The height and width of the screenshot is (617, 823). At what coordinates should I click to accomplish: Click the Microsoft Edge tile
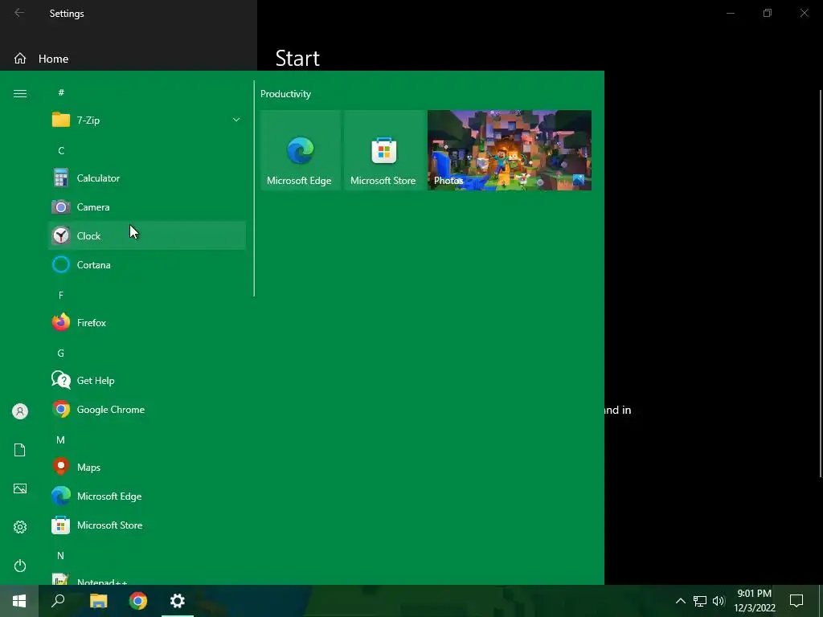(301, 150)
